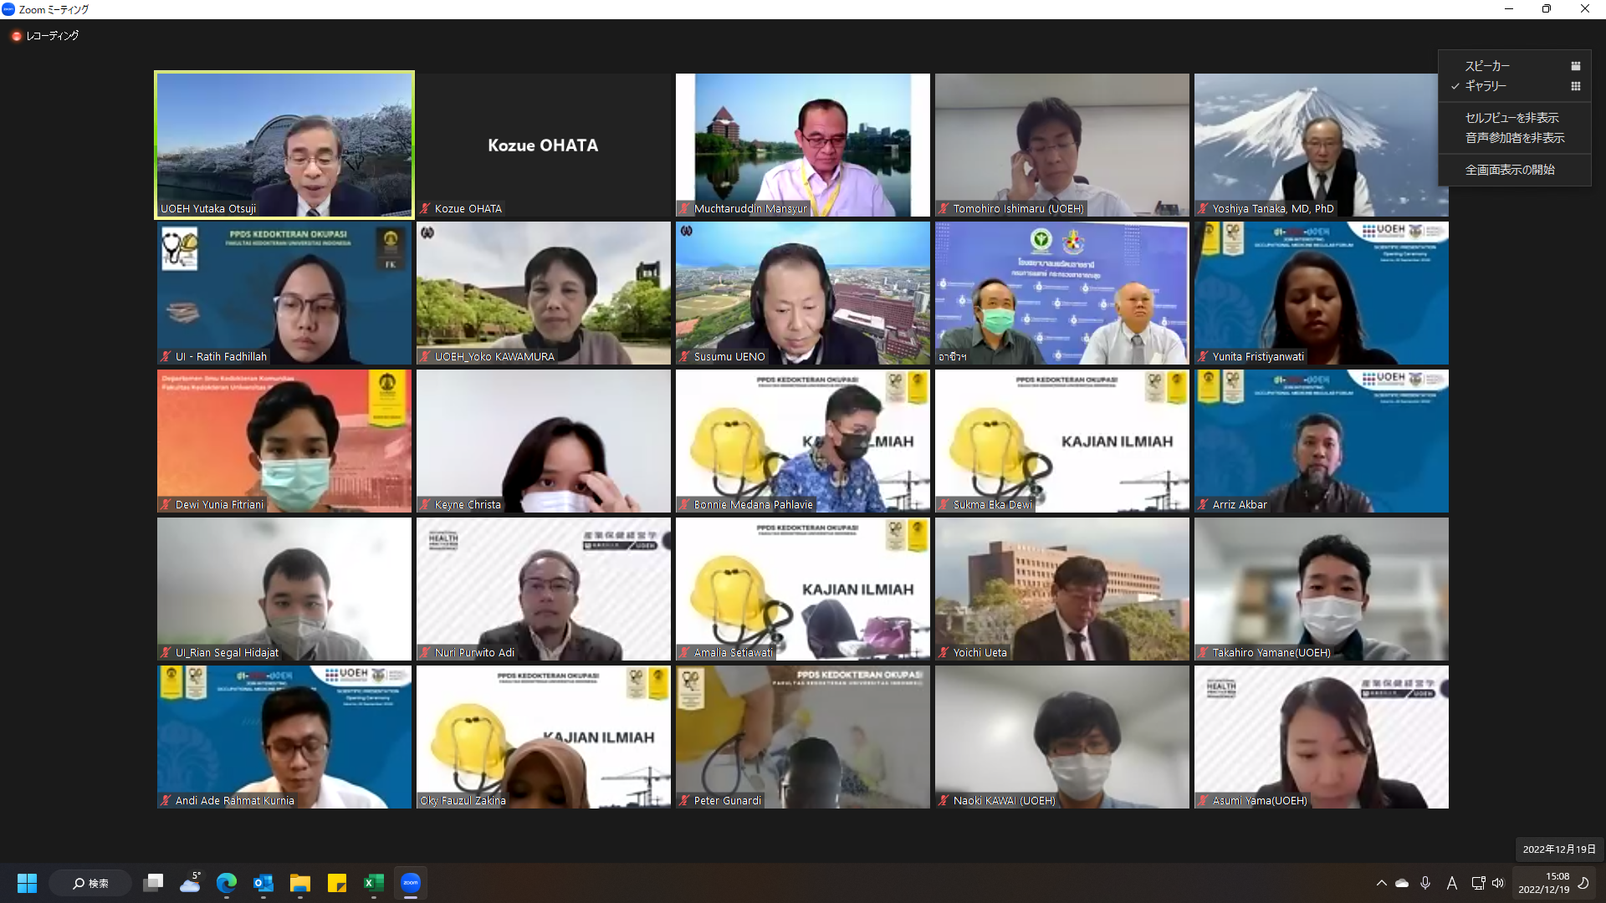This screenshot has width=1606, height=903.
Task: Select Muchtaruddin Mansyur's video tile
Action: tap(803, 145)
